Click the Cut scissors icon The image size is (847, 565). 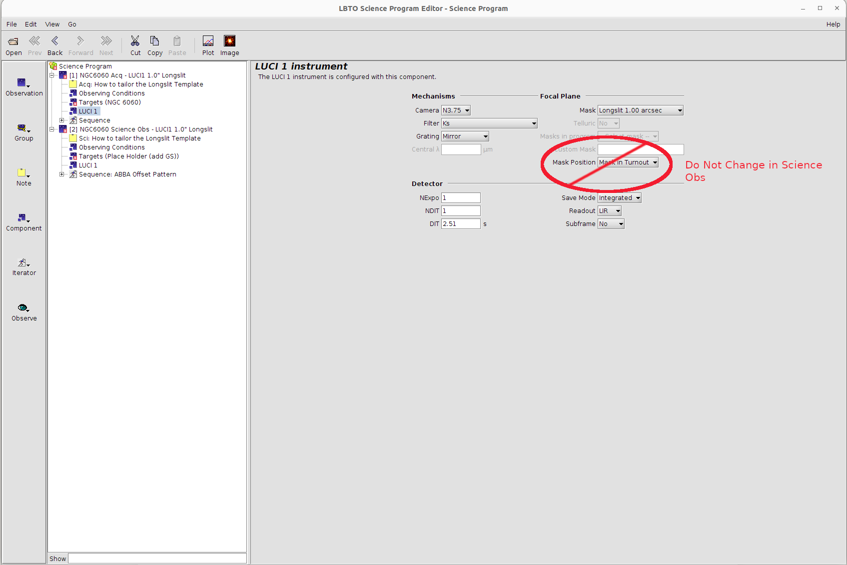pyautogui.click(x=135, y=41)
